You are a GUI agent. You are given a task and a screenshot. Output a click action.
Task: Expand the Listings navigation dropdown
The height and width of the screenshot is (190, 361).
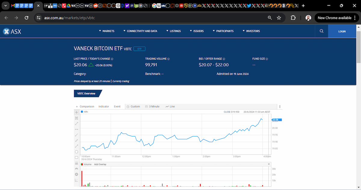(x=174, y=31)
